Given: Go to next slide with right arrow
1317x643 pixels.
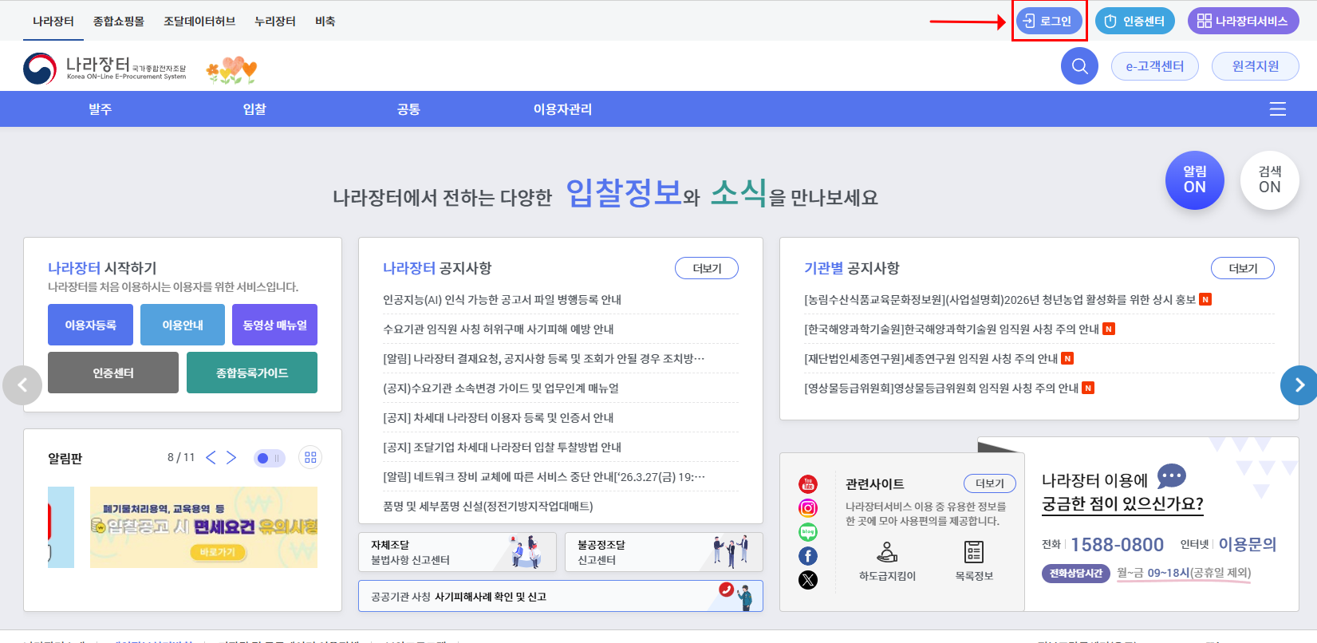Looking at the screenshot, I should 1299,385.
